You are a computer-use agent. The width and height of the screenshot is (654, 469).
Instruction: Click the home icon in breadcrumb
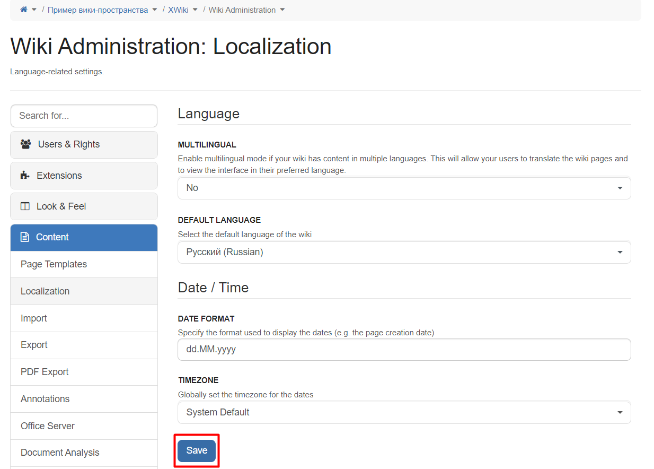point(23,10)
